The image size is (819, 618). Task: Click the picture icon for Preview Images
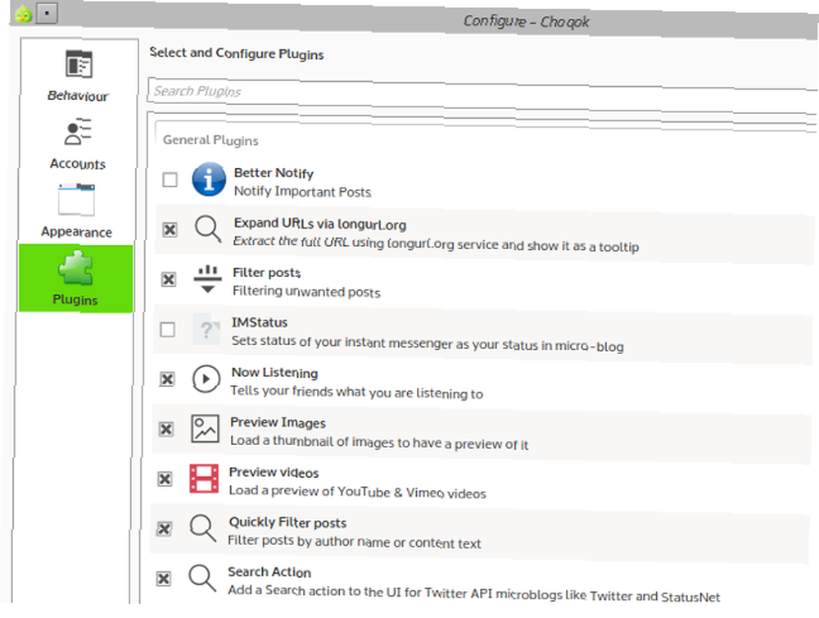coord(205,429)
